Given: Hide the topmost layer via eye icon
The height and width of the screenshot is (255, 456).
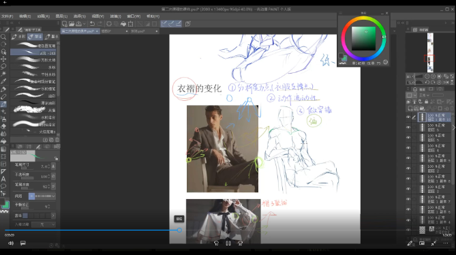Looking at the screenshot, I should pos(408,117).
